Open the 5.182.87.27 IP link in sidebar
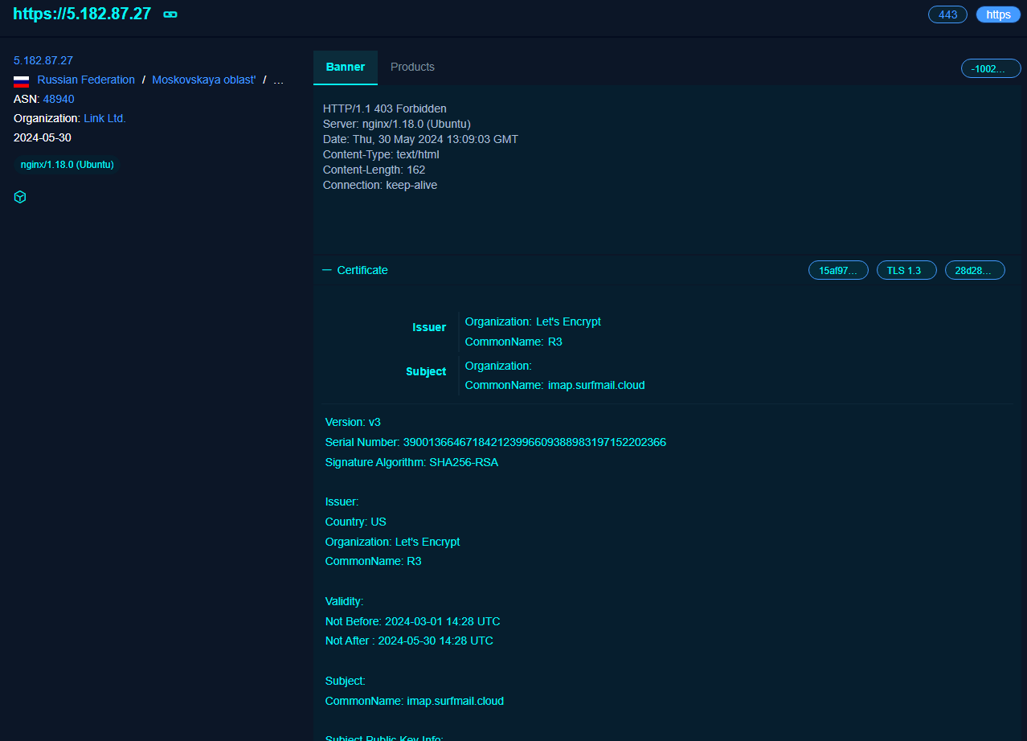 click(43, 60)
